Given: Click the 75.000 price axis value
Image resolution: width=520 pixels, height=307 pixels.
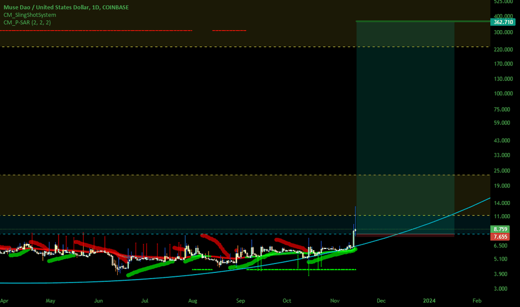Looking at the screenshot, I should (x=502, y=109).
